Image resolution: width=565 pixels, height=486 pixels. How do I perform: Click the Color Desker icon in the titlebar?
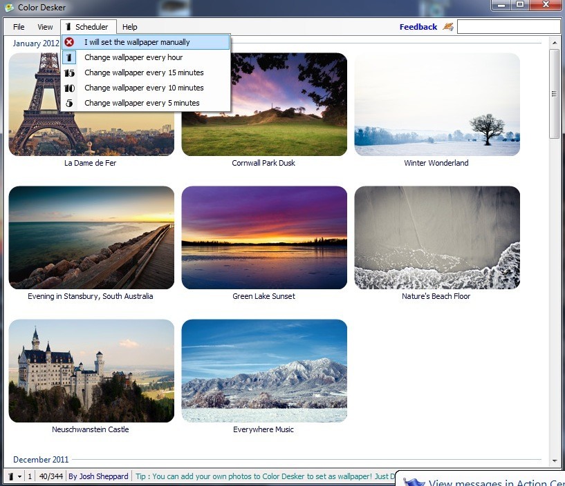click(6, 6)
